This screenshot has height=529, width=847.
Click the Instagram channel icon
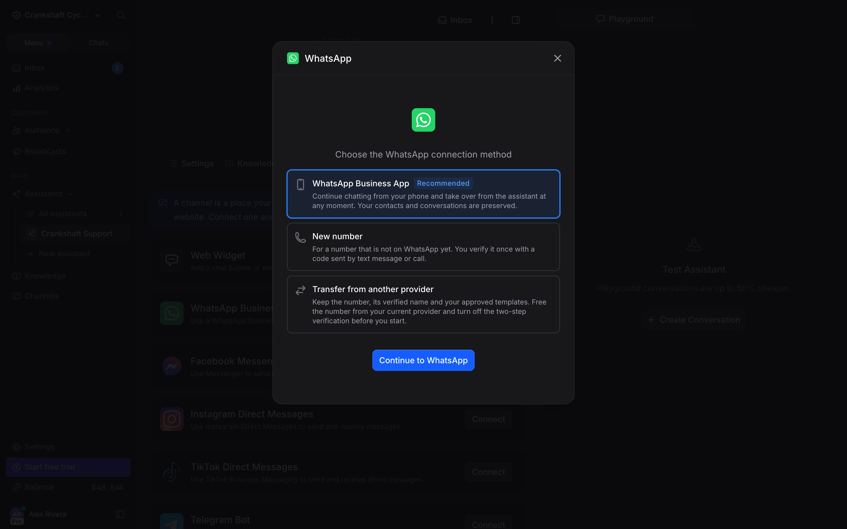(x=171, y=419)
